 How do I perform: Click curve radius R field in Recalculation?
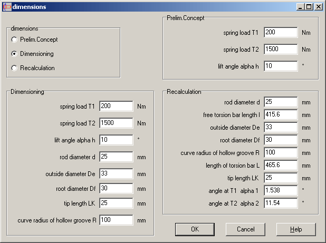click(281, 153)
